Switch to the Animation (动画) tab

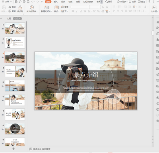pos(78,2)
